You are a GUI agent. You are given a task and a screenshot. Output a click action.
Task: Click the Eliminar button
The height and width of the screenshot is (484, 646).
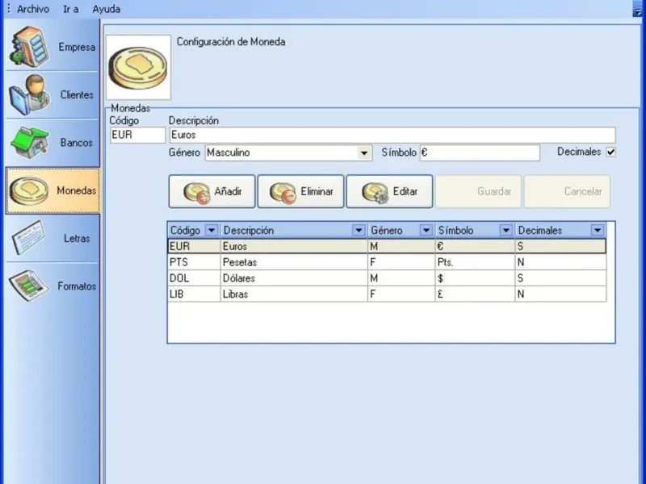point(300,191)
